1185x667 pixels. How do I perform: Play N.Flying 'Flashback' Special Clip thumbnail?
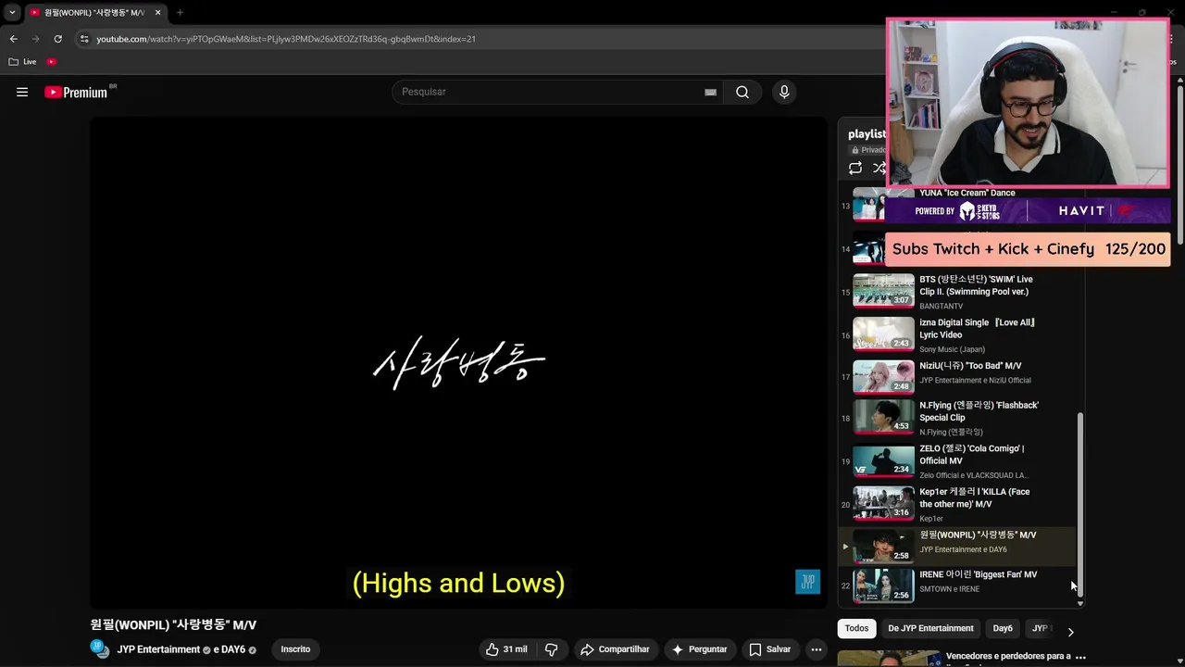pos(883,417)
